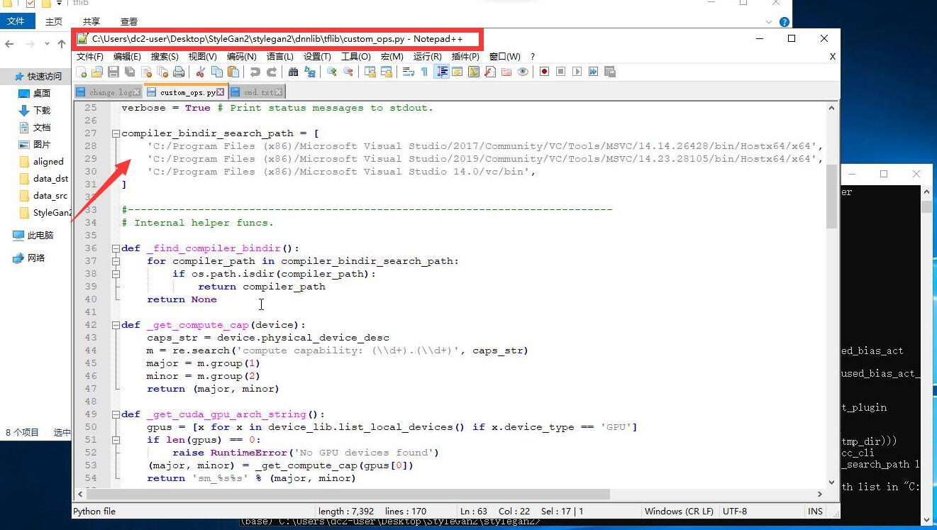Click the editor scroll down arrow
The width and height of the screenshot is (937, 530).
tap(832, 482)
